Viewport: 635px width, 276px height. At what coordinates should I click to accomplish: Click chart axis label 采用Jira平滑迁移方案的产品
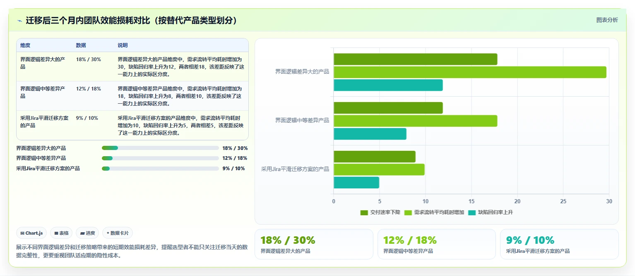point(295,169)
